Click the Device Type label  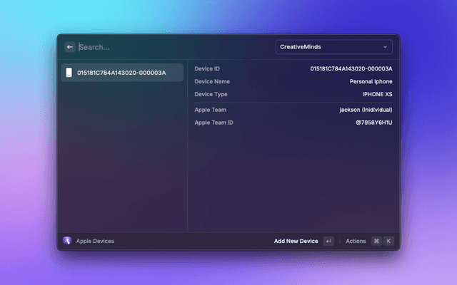point(211,94)
